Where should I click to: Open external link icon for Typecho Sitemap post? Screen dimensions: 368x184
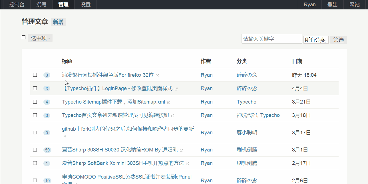click(x=169, y=102)
